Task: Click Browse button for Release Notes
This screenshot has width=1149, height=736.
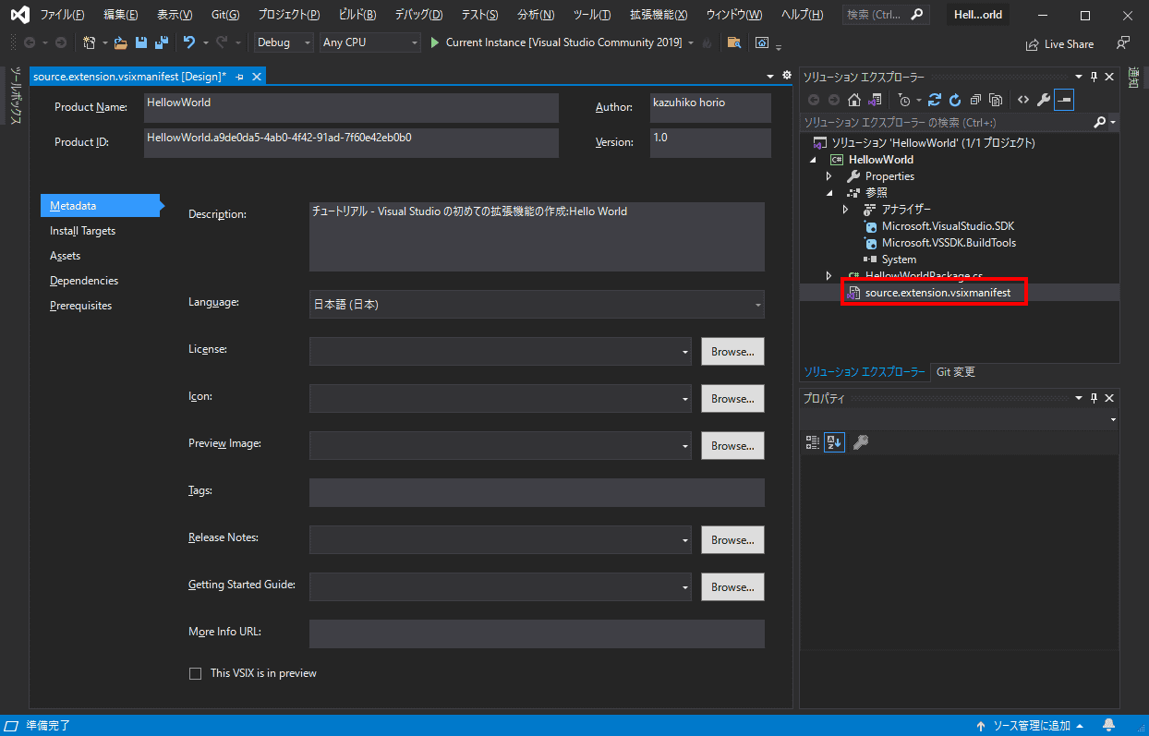Action: point(732,539)
